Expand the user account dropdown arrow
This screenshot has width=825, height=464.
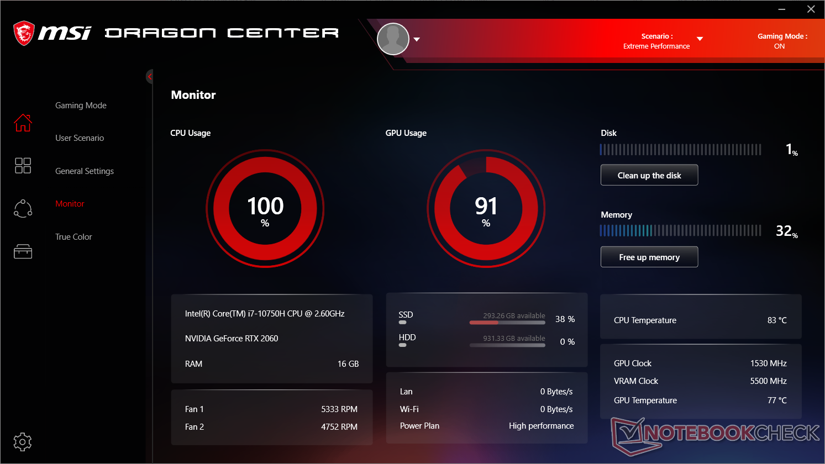[x=417, y=39]
